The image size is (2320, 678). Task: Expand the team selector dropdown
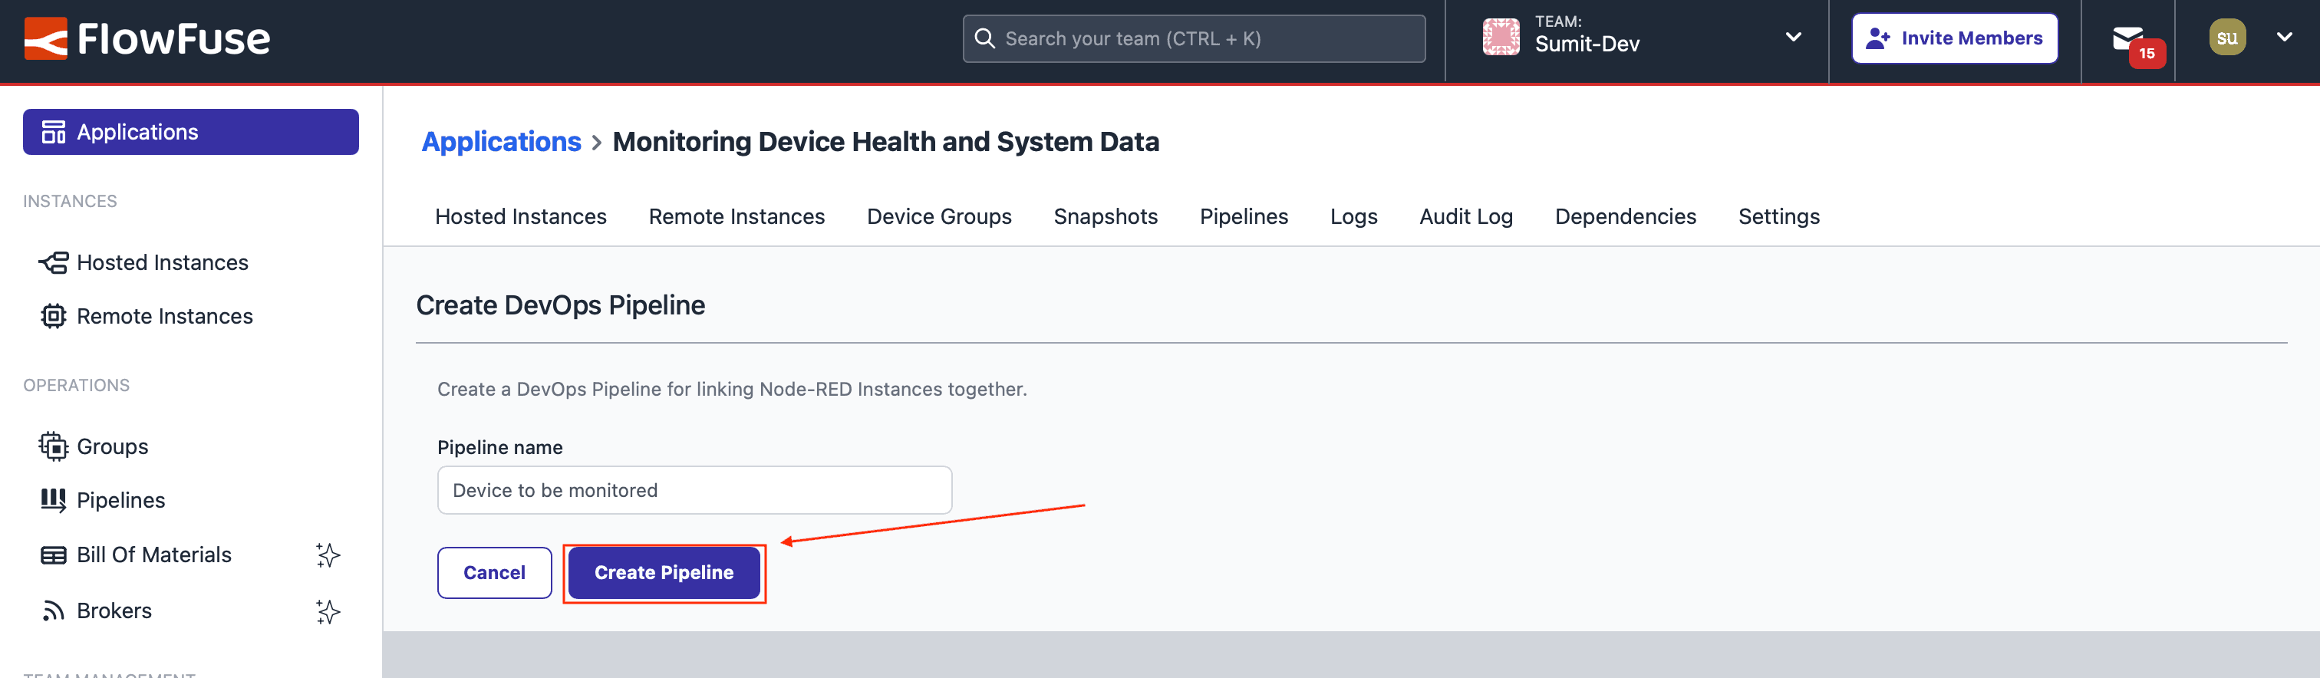pos(1793,38)
